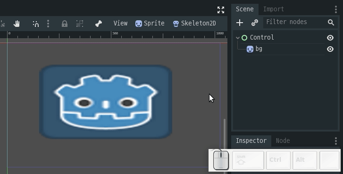Add a new child node
343x174 pixels.
(x=240, y=23)
